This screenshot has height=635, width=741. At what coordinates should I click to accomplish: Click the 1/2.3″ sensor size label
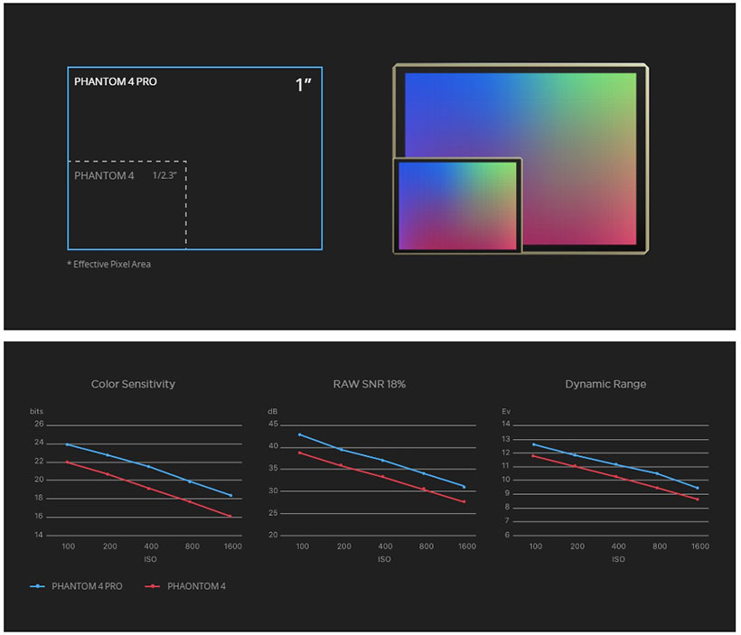point(165,175)
